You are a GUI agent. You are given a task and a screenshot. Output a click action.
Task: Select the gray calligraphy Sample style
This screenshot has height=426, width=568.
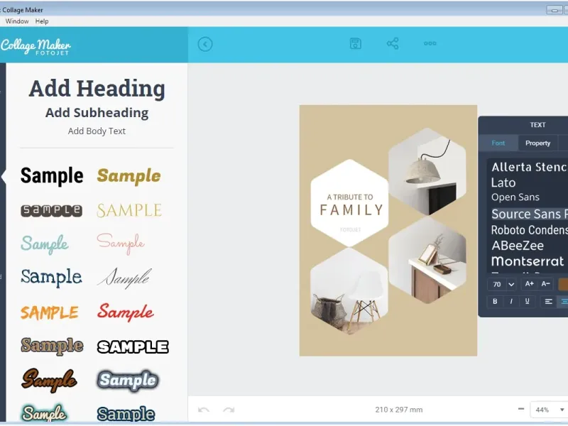(x=125, y=278)
